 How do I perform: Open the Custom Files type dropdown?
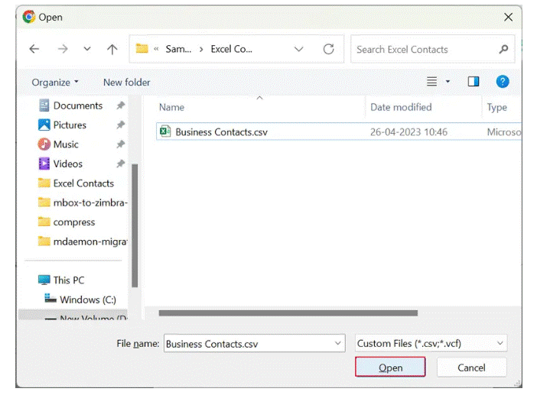(431, 343)
